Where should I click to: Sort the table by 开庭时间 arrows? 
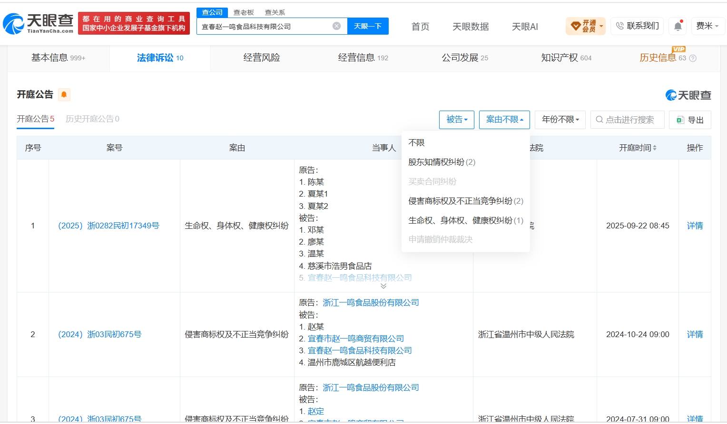(655, 148)
